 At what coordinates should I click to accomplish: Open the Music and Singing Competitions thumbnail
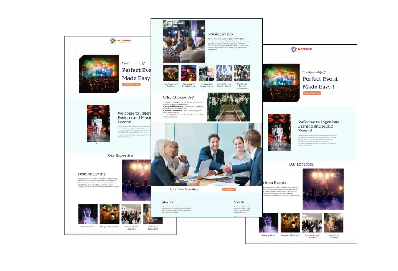(242, 73)
